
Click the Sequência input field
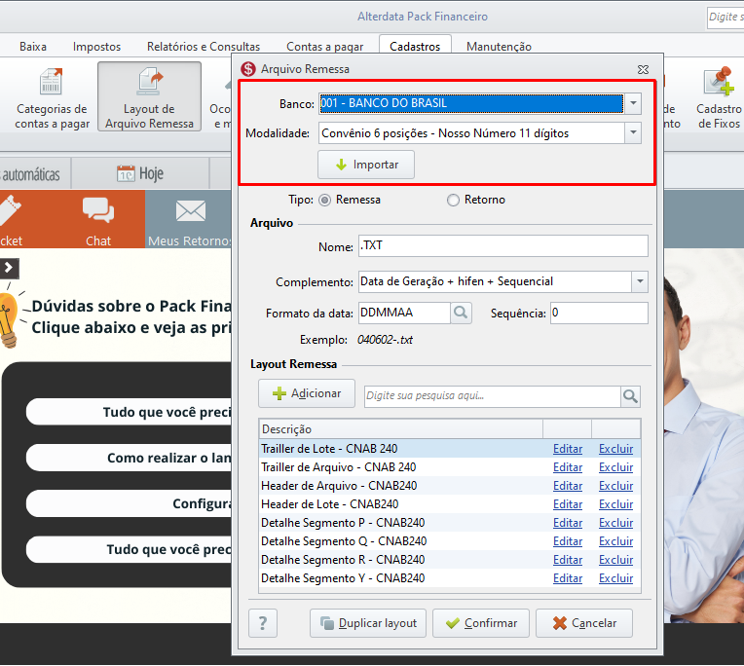pyautogui.click(x=599, y=314)
